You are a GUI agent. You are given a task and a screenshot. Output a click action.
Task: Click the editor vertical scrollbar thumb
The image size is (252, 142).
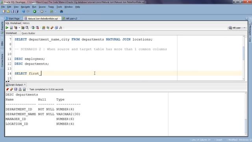243,53
